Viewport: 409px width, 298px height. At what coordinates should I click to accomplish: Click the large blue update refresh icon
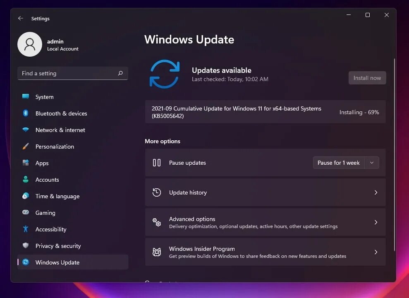click(x=165, y=74)
